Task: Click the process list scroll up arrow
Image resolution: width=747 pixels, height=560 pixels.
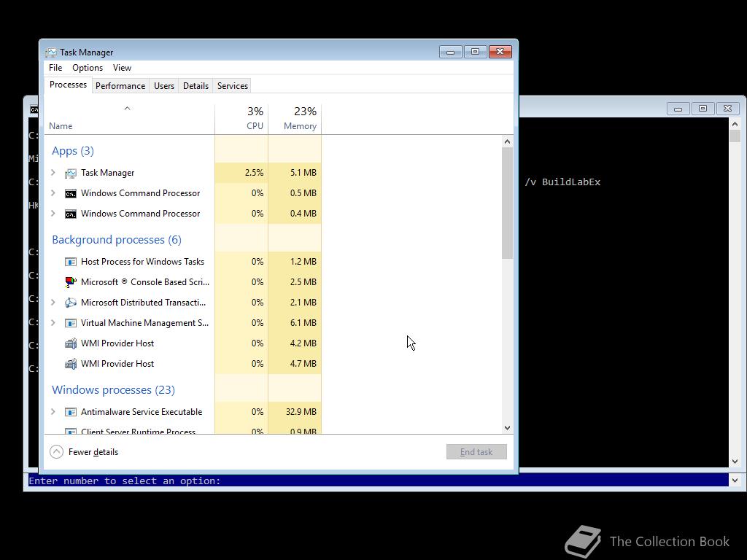Action: pos(508,142)
